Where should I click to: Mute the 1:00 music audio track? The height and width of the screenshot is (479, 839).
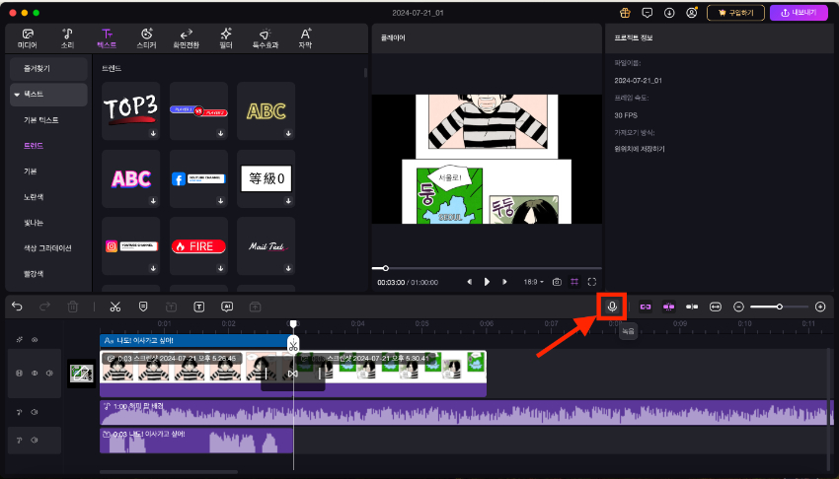pyautogui.click(x=35, y=412)
